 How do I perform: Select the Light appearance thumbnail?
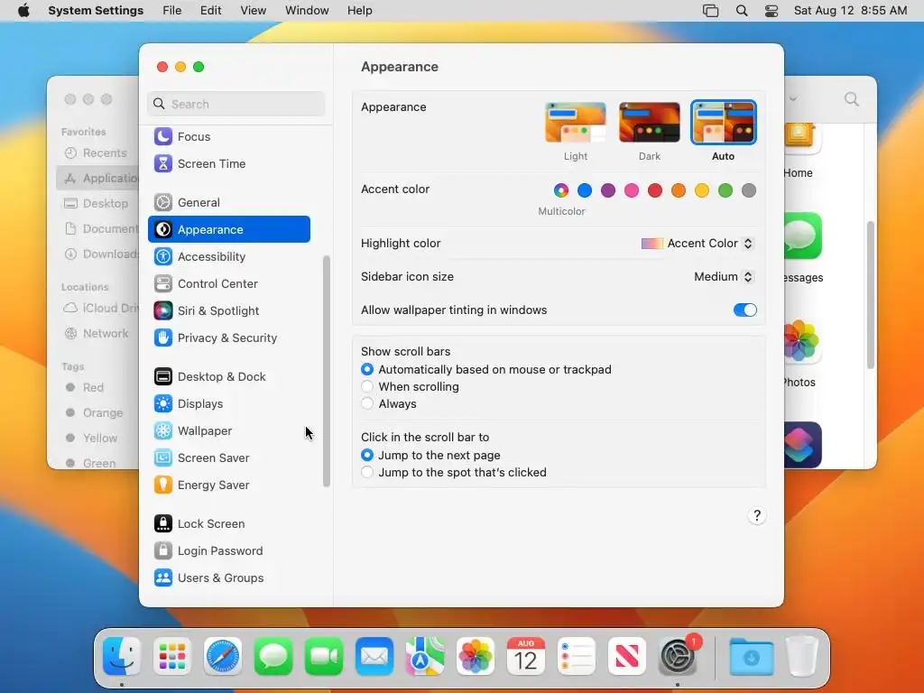coord(576,123)
